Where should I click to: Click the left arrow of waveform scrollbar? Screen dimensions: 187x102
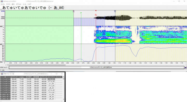6,65
